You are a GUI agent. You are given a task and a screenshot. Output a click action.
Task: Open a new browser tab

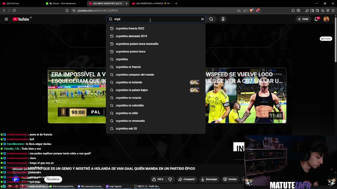pos(176,3)
